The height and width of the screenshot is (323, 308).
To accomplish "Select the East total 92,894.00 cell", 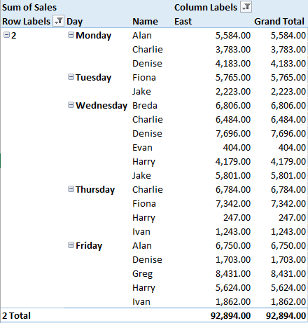I will point(230,316).
